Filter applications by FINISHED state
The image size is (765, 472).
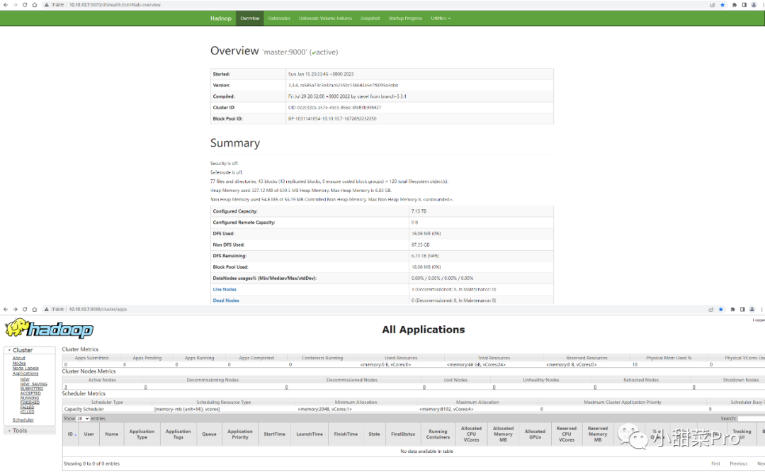30,403
